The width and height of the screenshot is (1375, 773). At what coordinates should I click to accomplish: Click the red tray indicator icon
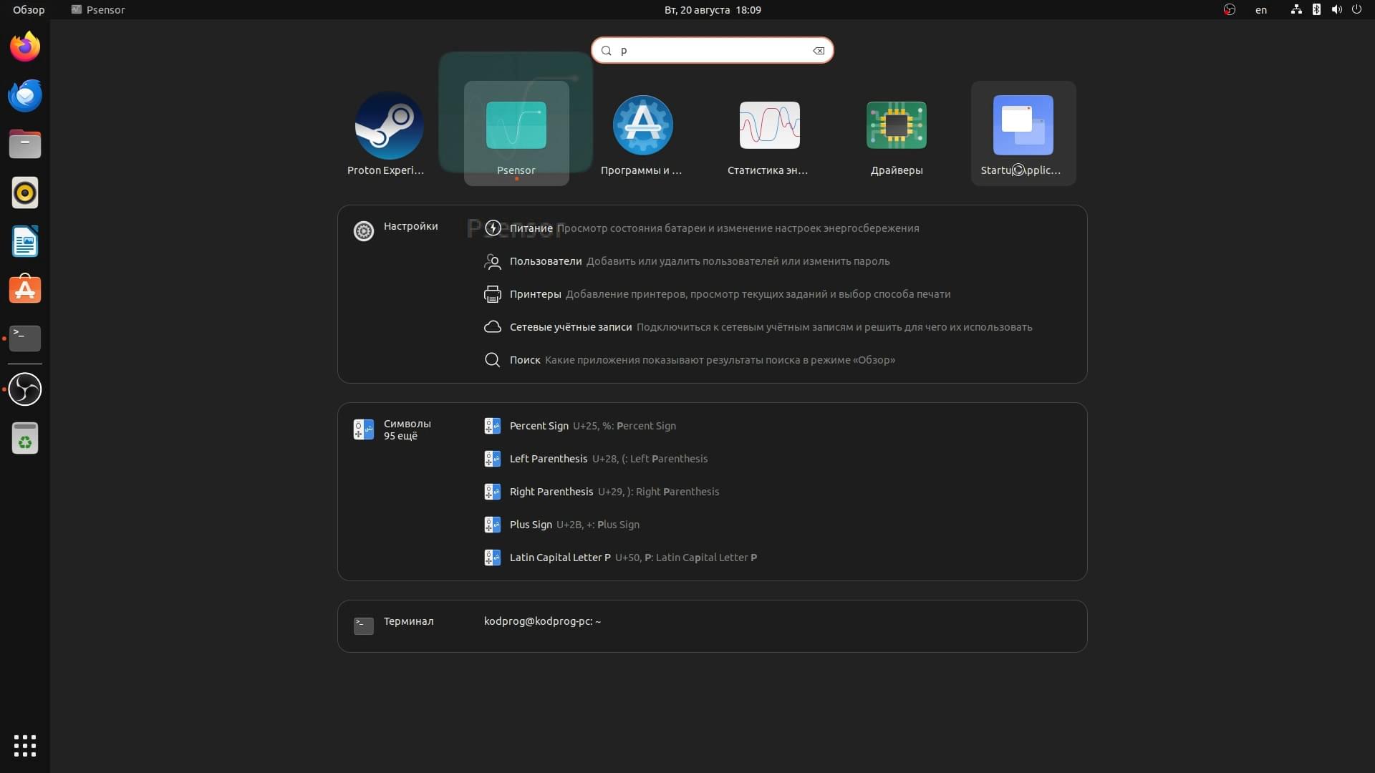pyautogui.click(x=1230, y=10)
